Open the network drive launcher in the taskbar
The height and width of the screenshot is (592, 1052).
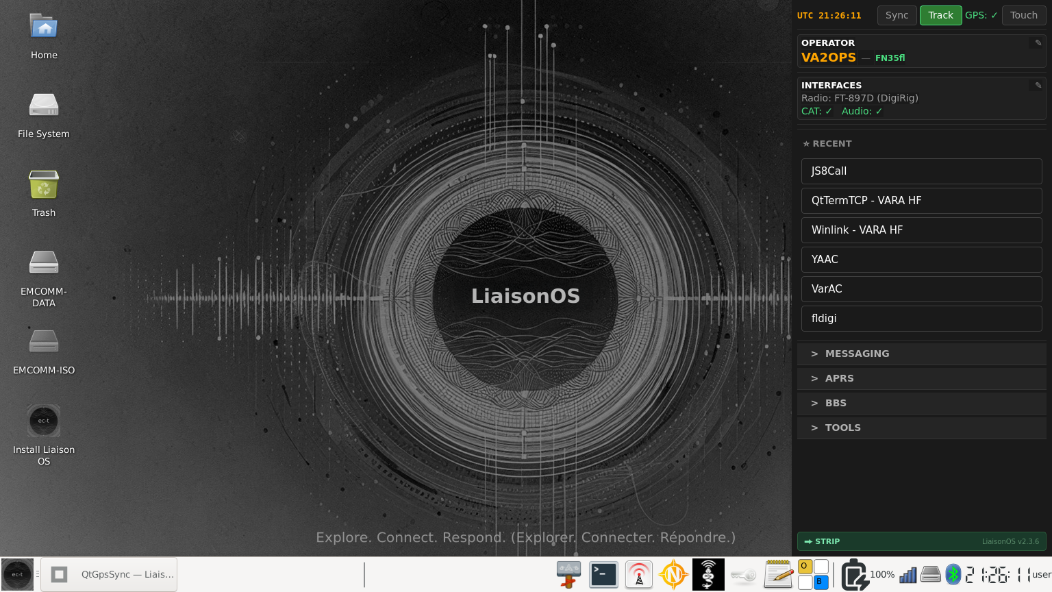coord(568,574)
